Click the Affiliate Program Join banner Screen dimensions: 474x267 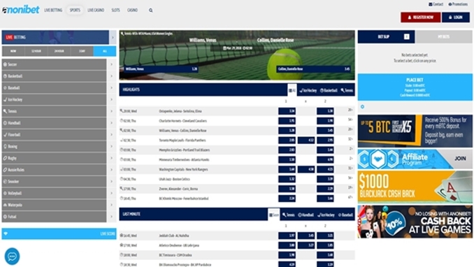pos(415,159)
